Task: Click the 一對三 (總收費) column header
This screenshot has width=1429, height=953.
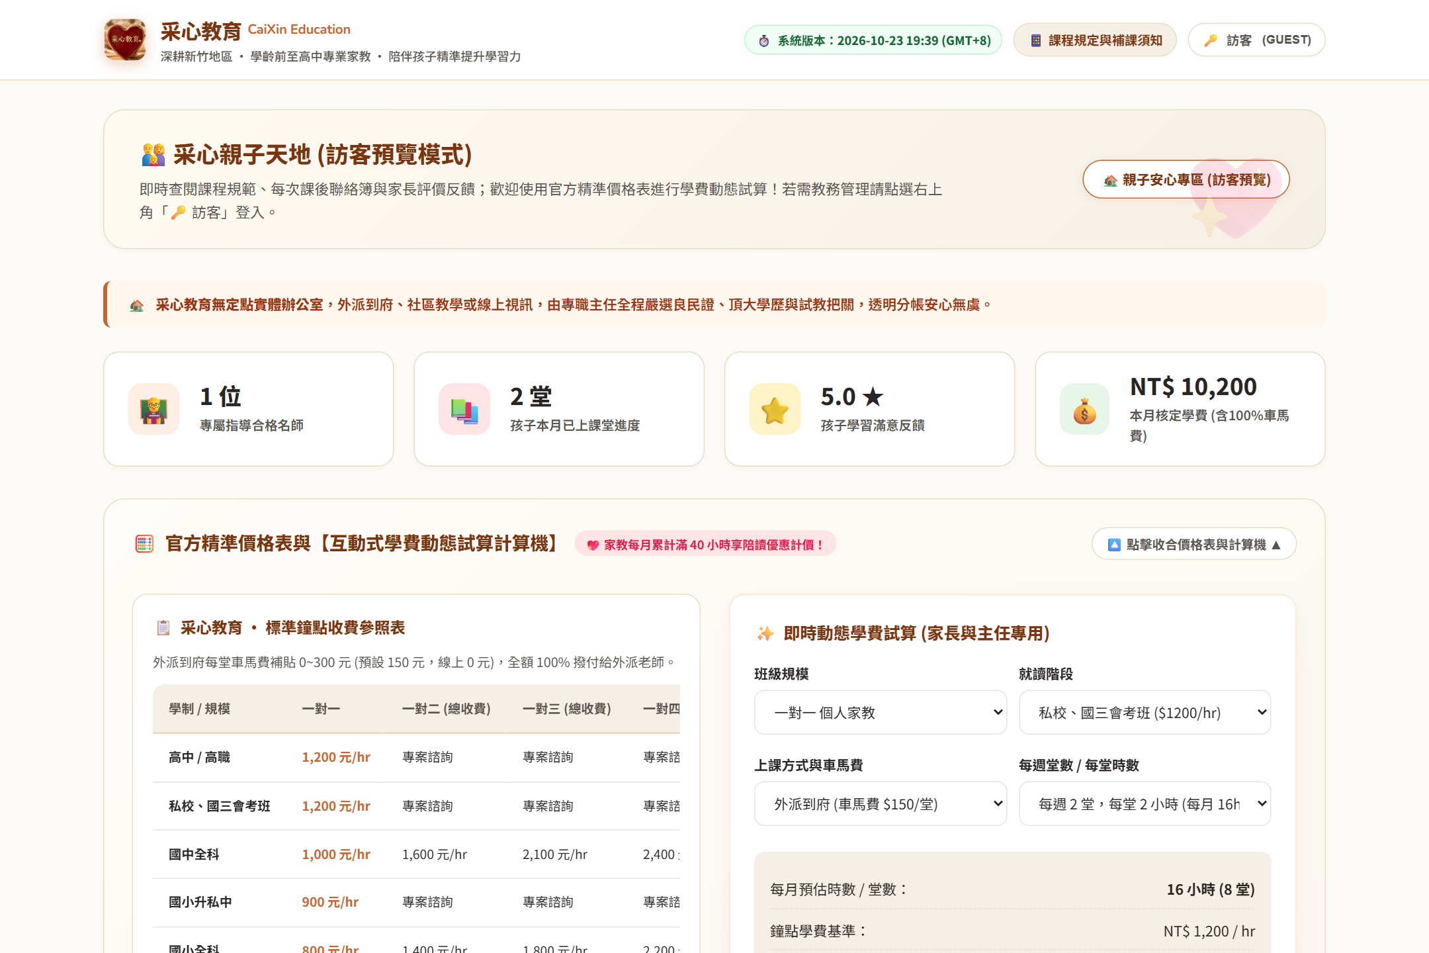Action: tap(567, 709)
